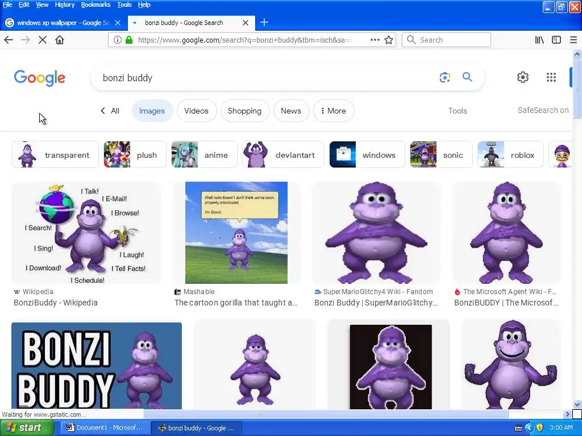The width and height of the screenshot is (582, 436).
Task: Click the horizontal scrollbar right arrow
Action: tap(567, 414)
